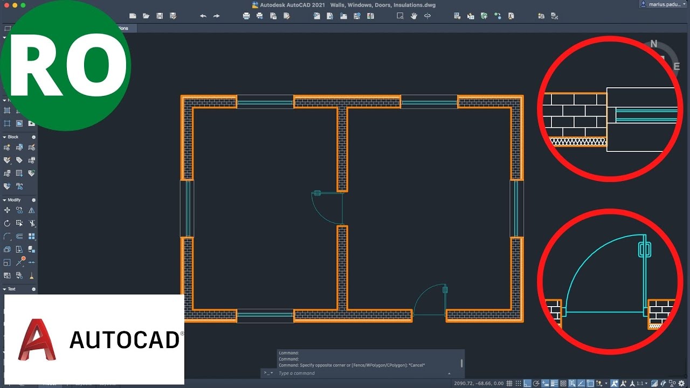This screenshot has height=388, width=690.
Task: Select the Rotate tool in the Modify panel
Action: [x=7, y=223]
